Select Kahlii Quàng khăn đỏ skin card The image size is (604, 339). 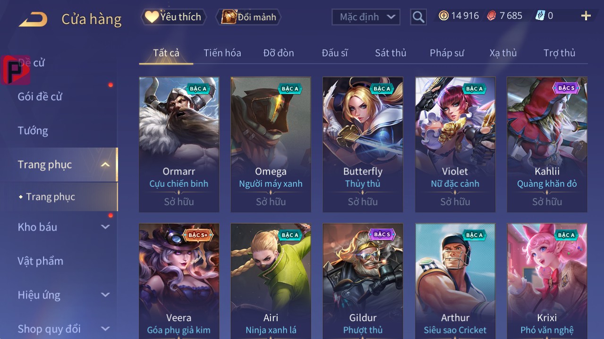[x=547, y=145]
